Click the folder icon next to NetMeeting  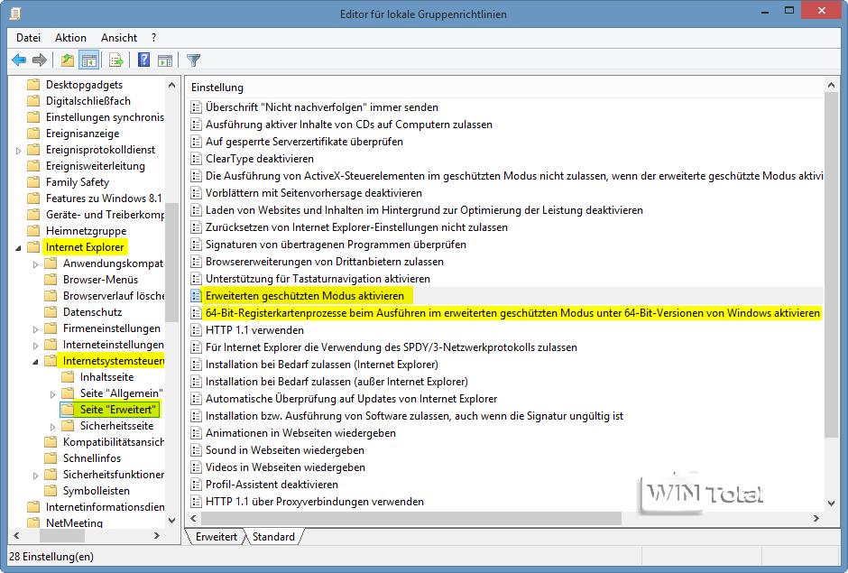33,522
